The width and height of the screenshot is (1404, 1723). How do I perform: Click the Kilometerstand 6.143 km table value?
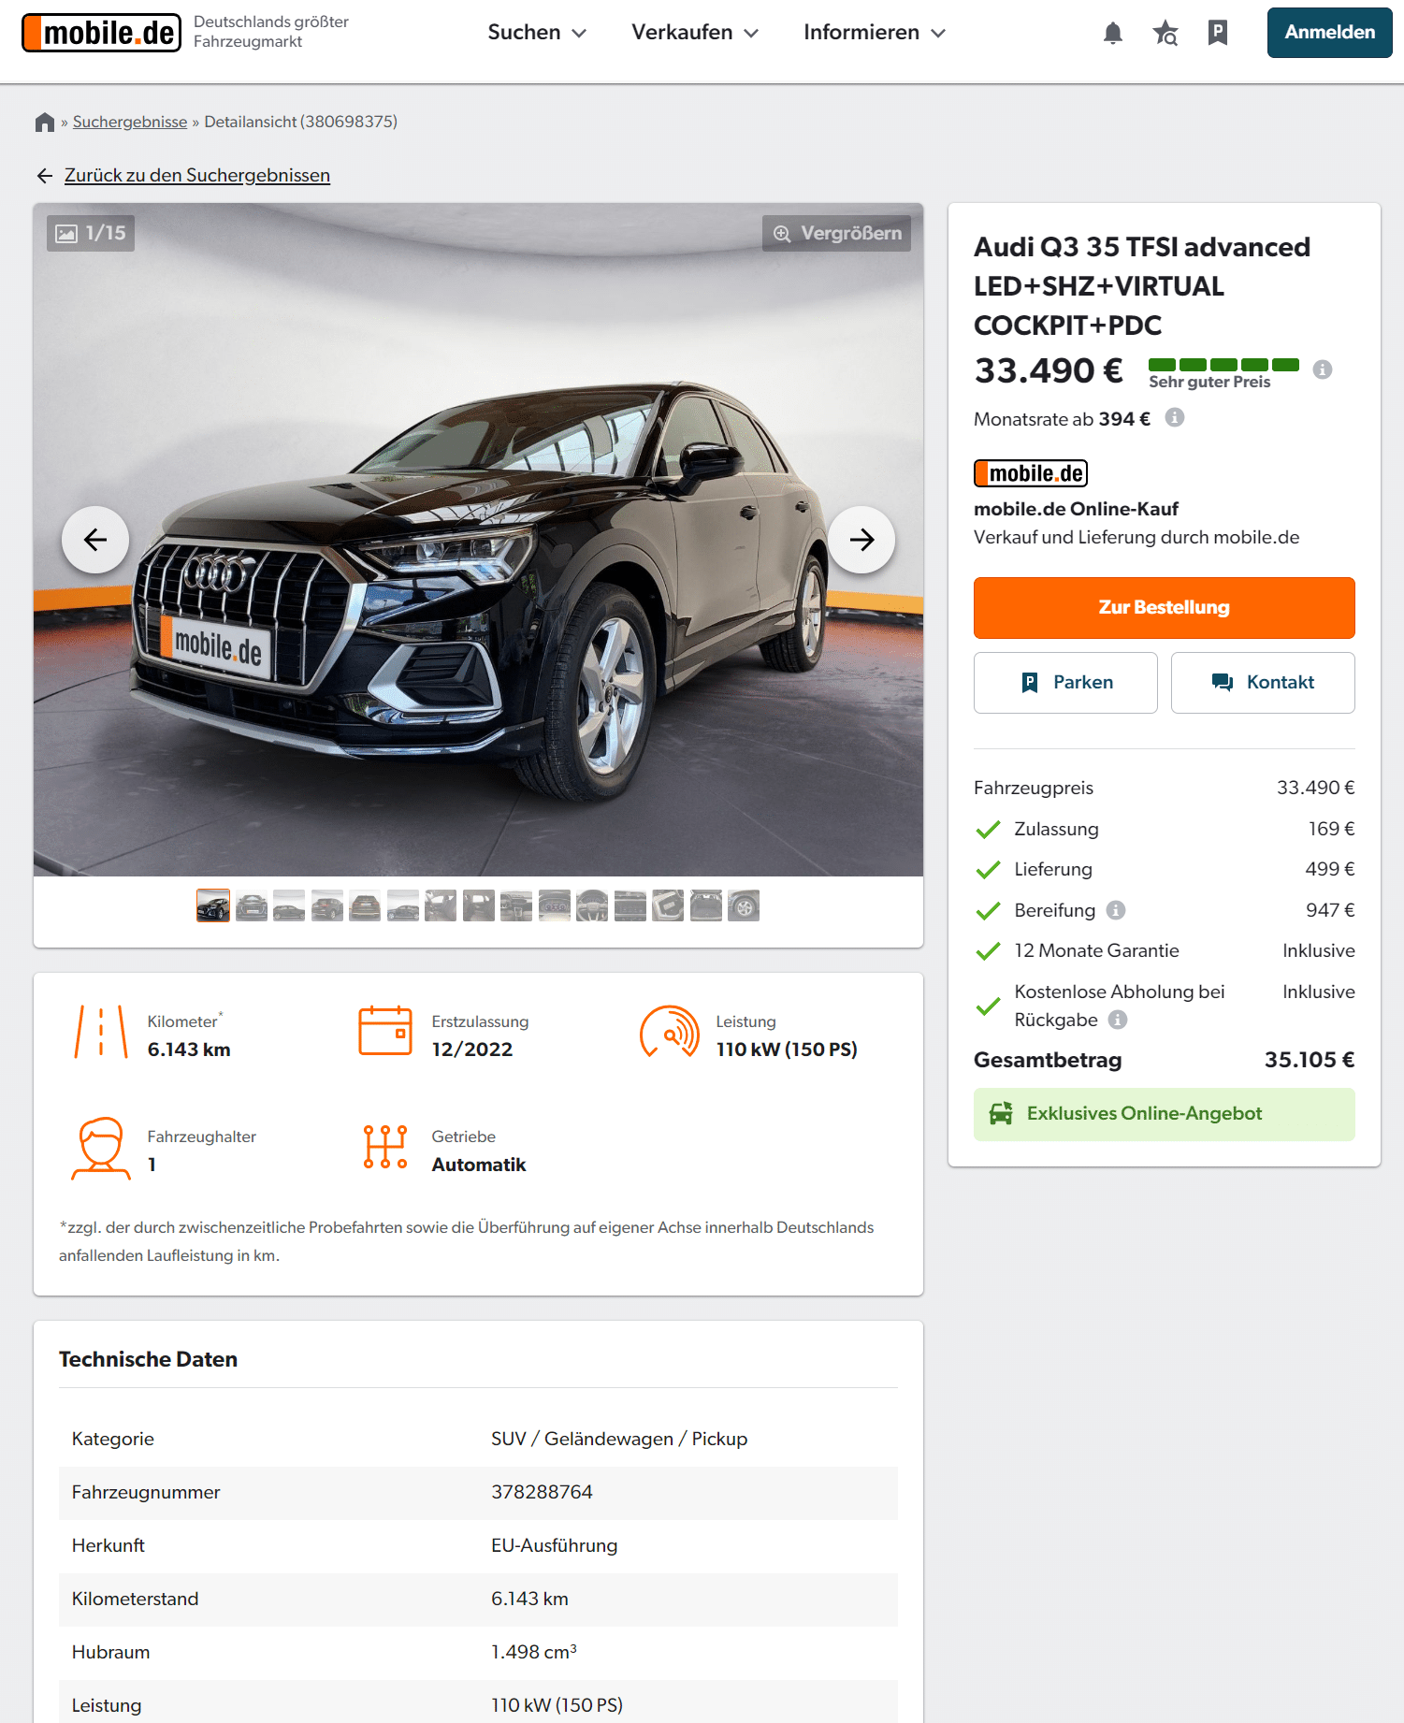[530, 1599]
